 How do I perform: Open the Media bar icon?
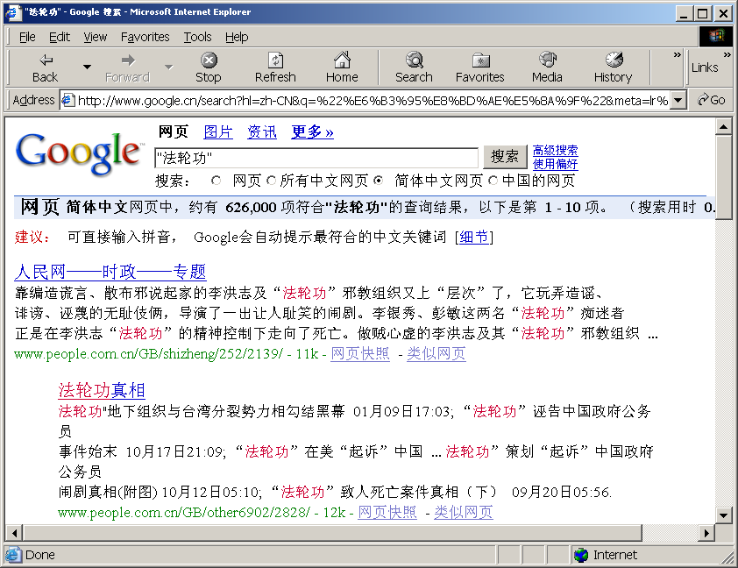(x=547, y=60)
